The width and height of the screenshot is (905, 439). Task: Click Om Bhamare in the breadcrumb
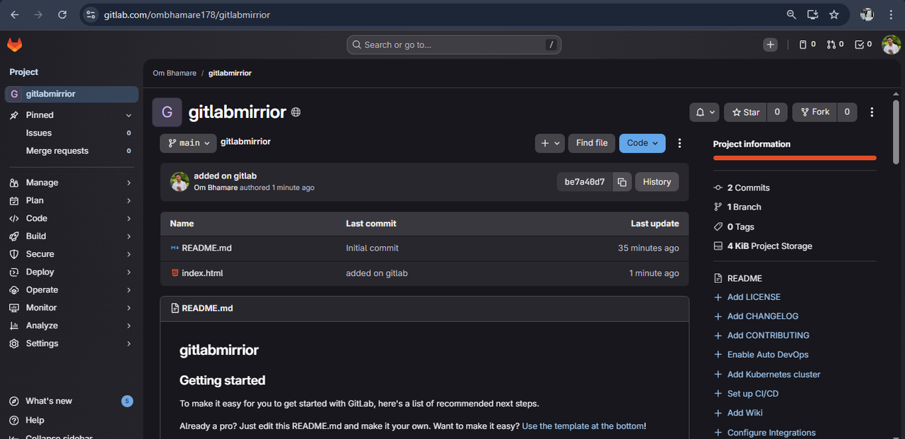pos(175,73)
